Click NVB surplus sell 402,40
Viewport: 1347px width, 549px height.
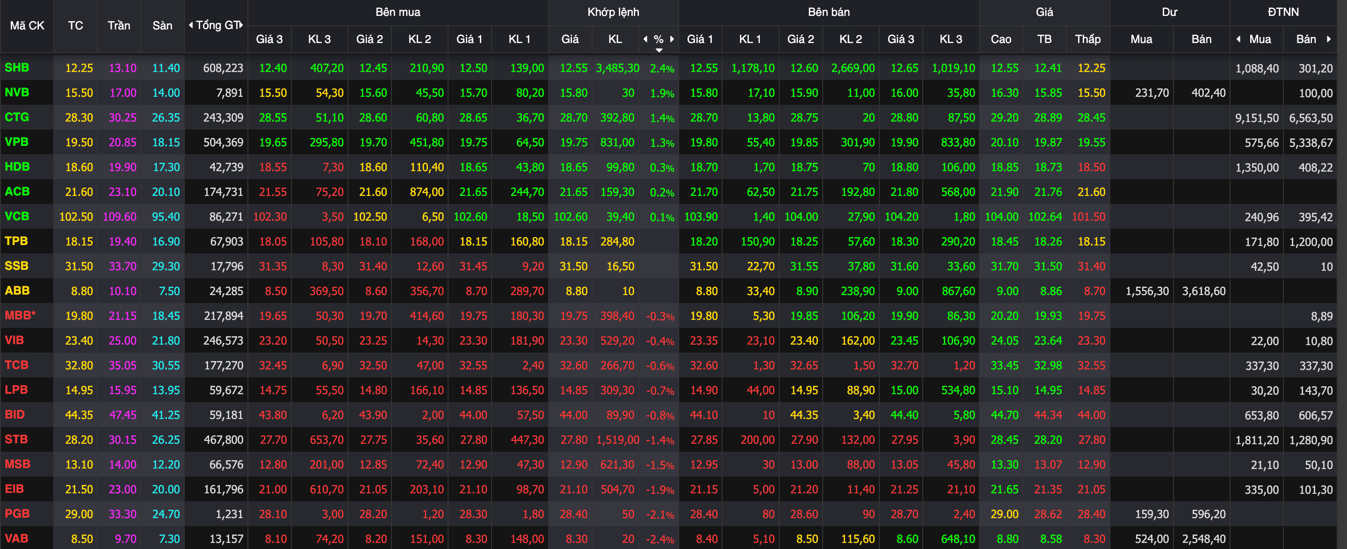coord(1209,93)
